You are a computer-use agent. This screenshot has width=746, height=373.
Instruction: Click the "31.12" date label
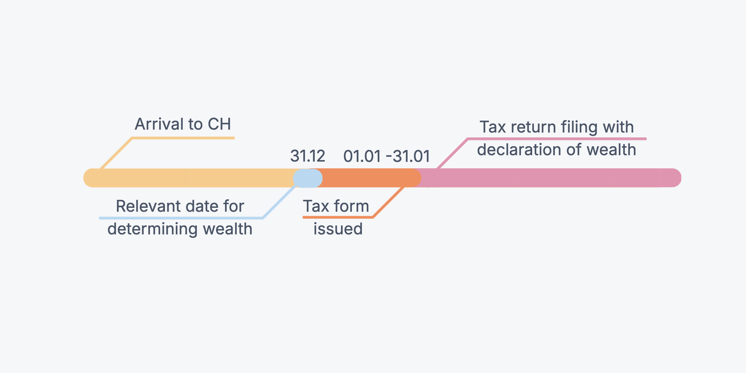click(307, 156)
